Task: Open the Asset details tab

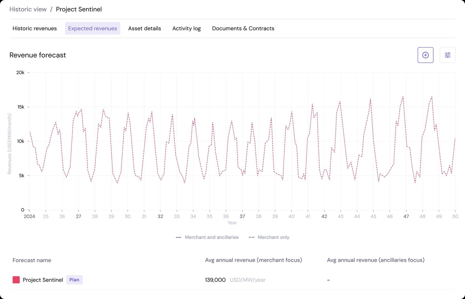Action: coord(144,28)
